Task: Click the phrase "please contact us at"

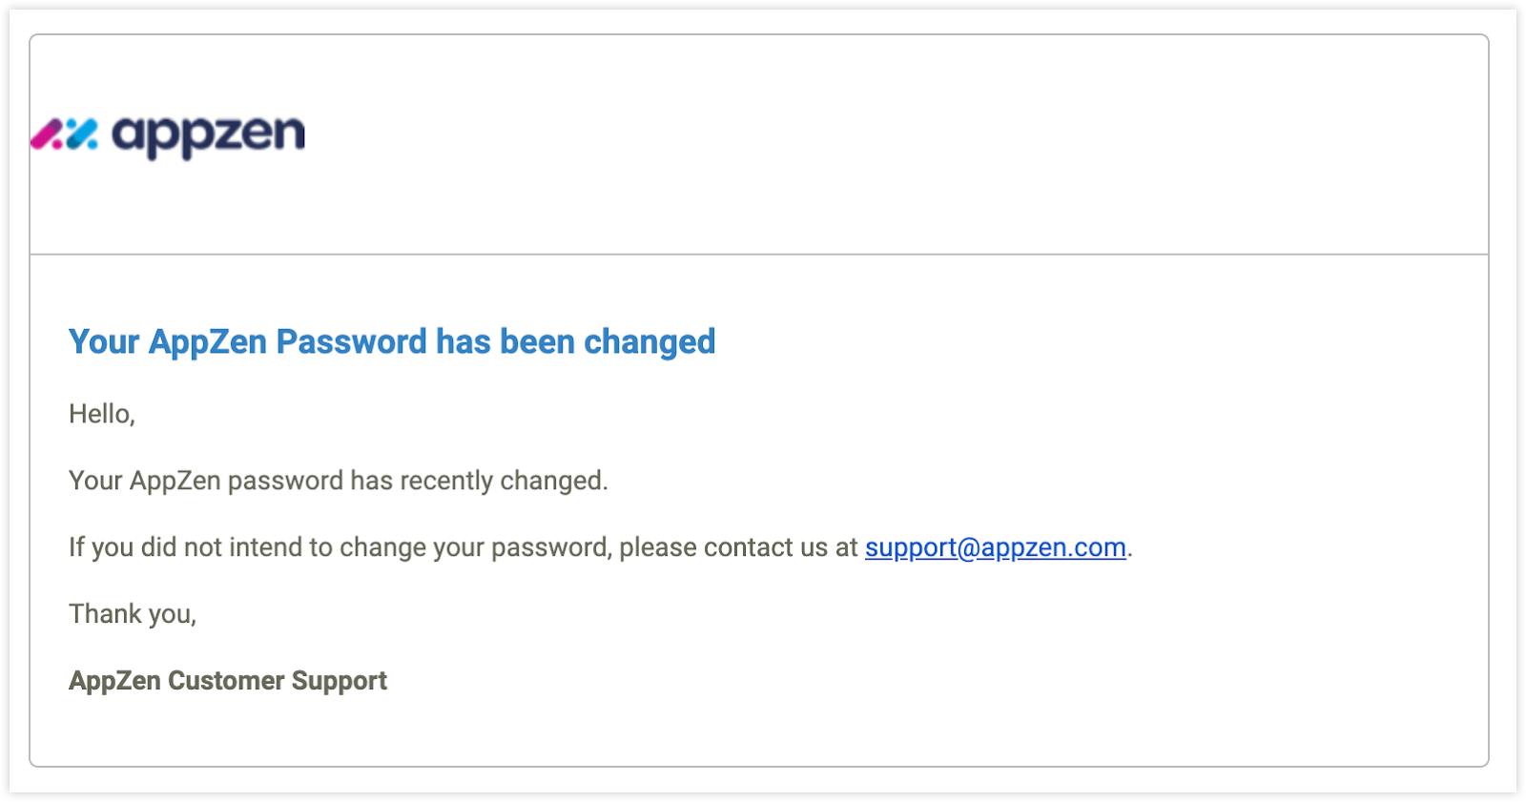Action: [738, 547]
